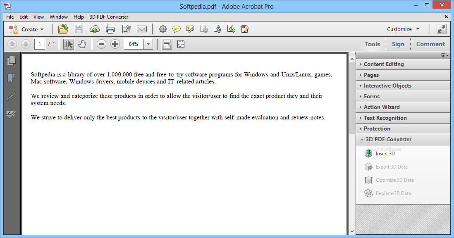454x238 pixels.
Task: Click the page search preview icon
Action: point(217,29)
